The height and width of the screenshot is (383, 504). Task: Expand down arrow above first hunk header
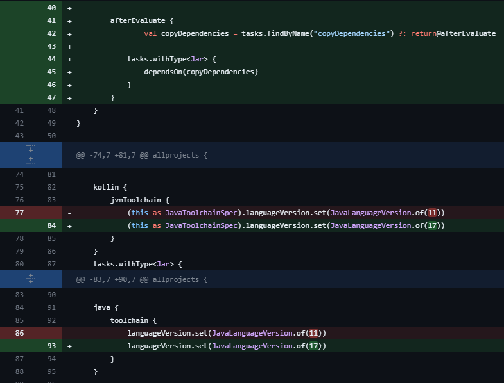(31, 149)
